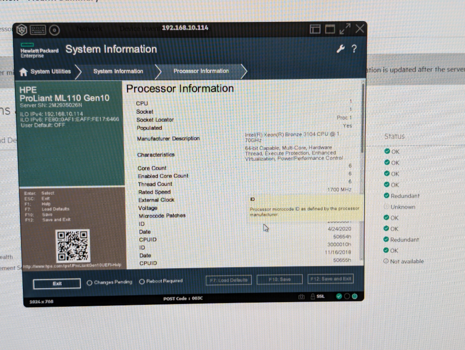This screenshot has width=465, height=350.
Task: Open the virtual media disc icon
Action: pyautogui.click(x=54, y=30)
